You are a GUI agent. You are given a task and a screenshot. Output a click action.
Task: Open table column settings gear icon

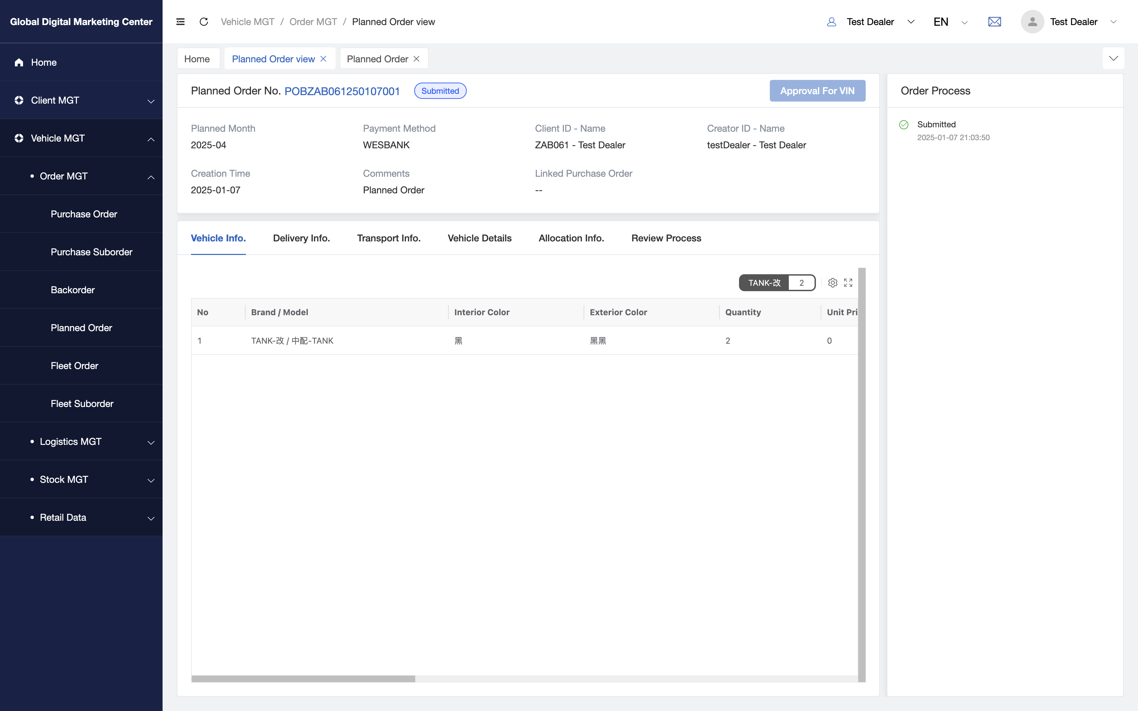coord(833,283)
